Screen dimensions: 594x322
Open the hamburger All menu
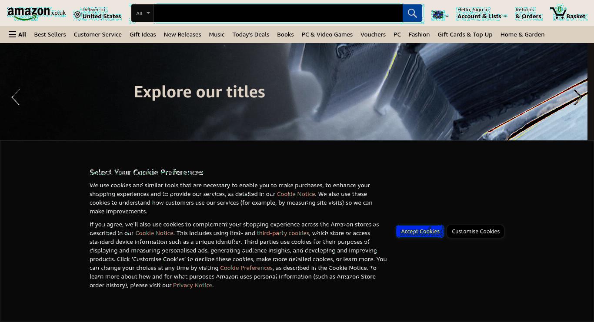pyautogui.click(x=17, y=34)
